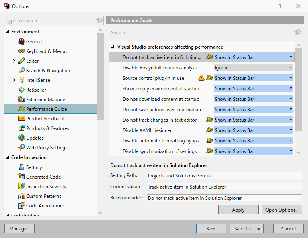Click the Current value text field
This screenshot has height=238, width=308.
click(224, 187)
